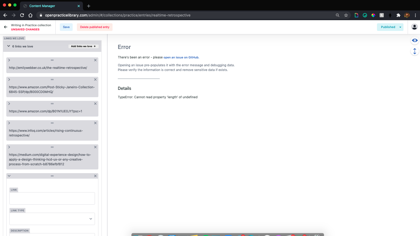Screen dimensions: 420x236
Task: Open the Chrome profile avatar
Action: [407, 15]
